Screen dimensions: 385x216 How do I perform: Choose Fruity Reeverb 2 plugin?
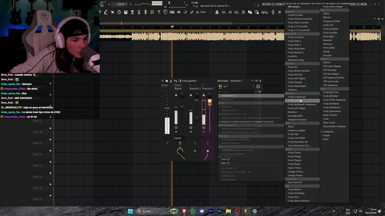tap(296, 52)
